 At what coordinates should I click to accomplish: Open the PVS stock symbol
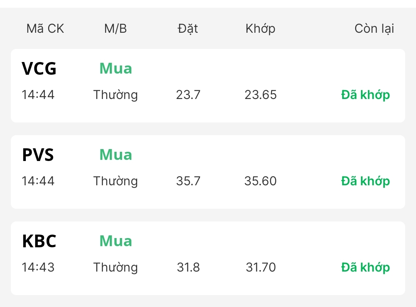(38, 155)
